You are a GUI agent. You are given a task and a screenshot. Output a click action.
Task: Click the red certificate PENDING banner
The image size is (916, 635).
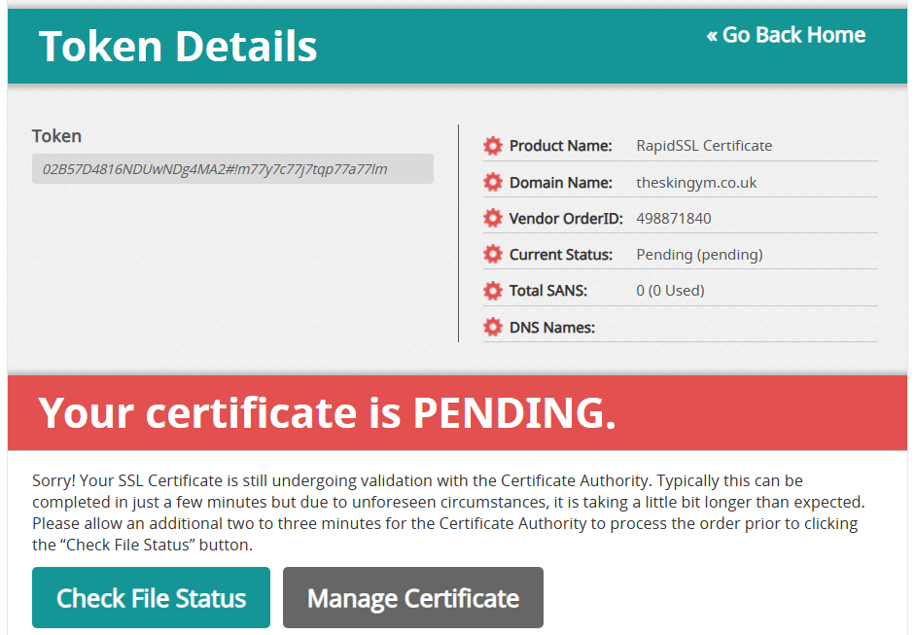click(x=457, y=413)
